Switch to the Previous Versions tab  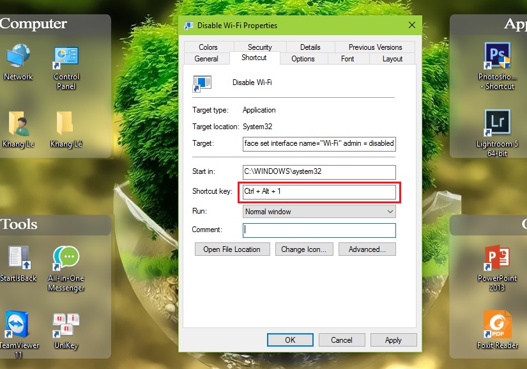[x=375, y=47]
